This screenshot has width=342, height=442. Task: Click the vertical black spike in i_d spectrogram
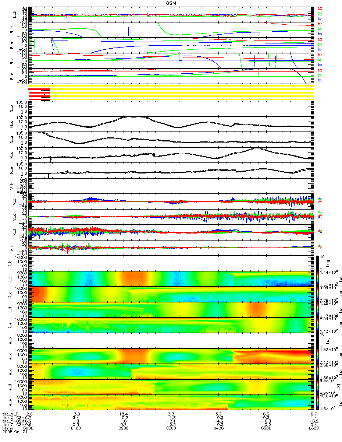(51, 309)
